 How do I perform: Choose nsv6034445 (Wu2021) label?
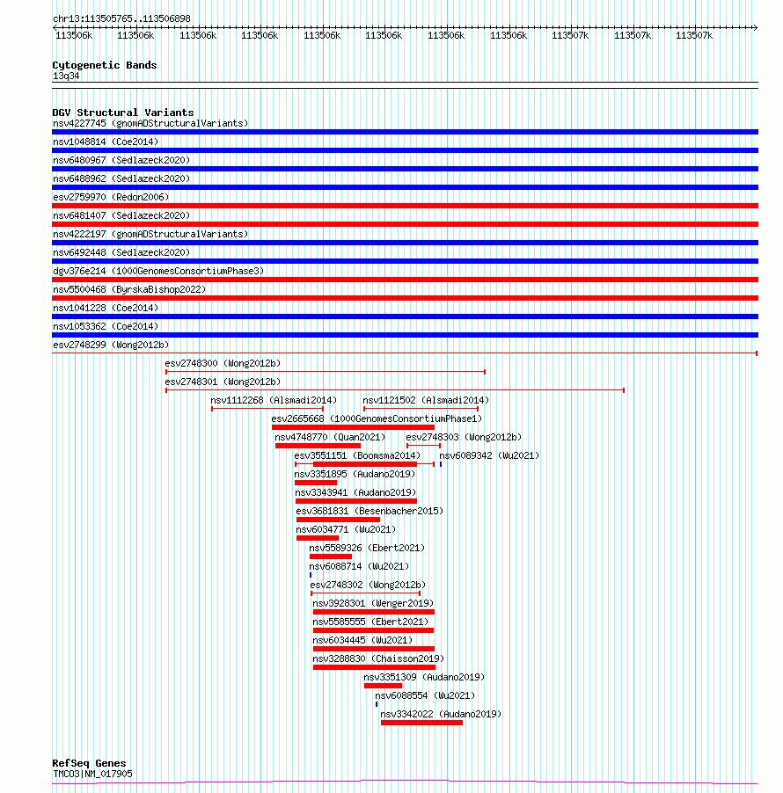click(x=362, y=640)
